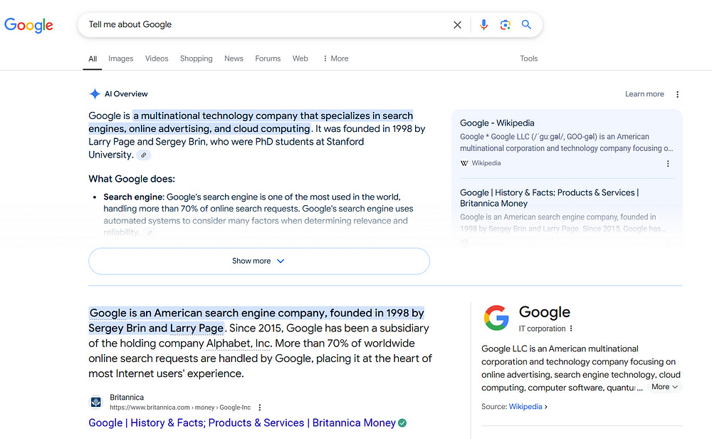The width and height of the screenshot is (712, 439).
Task: Click the 'What Google does:' heading
Action: coord(132,179)
